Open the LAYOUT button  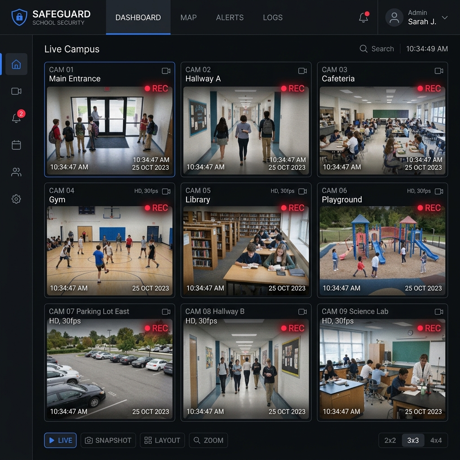[x=163, y=440]
